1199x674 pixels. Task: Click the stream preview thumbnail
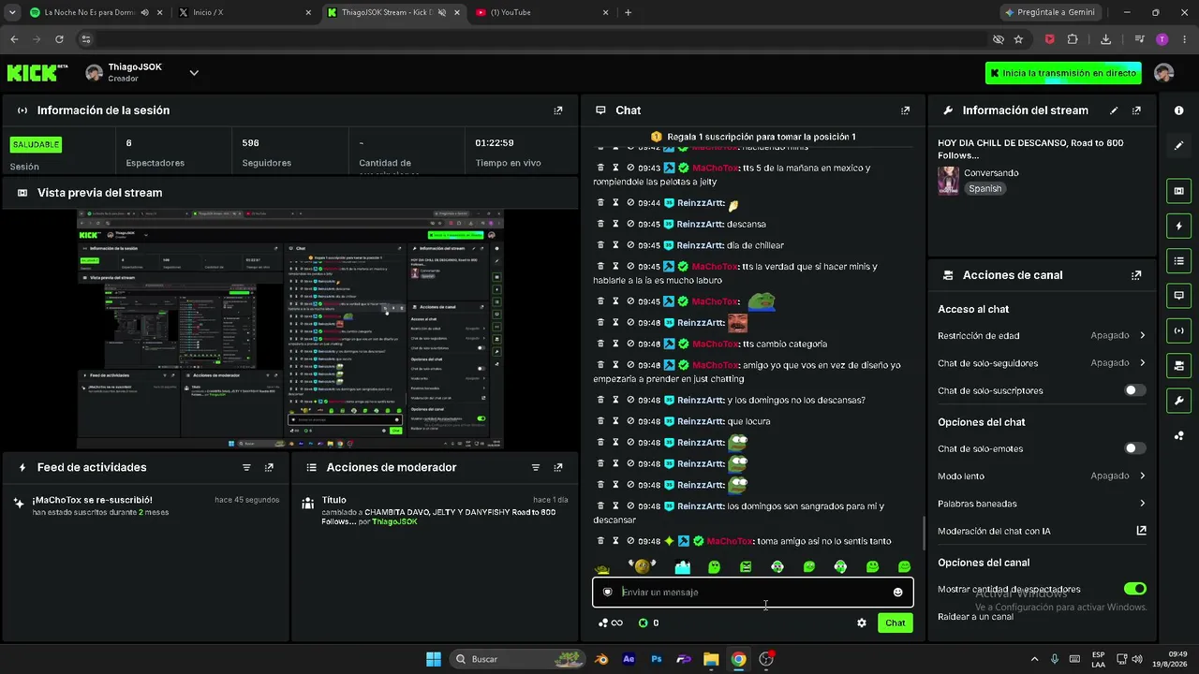[290, 329]
